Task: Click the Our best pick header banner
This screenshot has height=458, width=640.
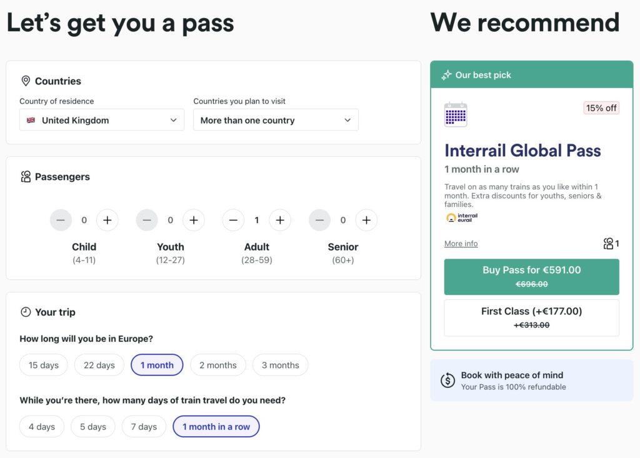Action: [x=531, y=74]
